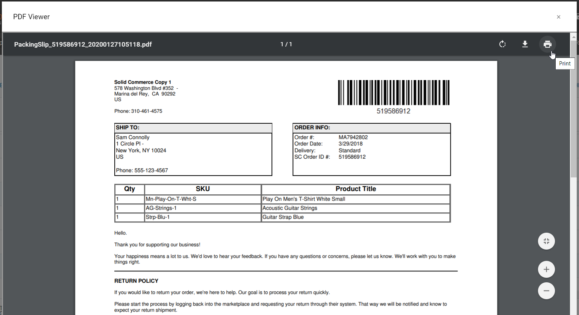579x315 pixels.
Task: Click the barcode image for order 519586912
Action: [x=393, y=92]
